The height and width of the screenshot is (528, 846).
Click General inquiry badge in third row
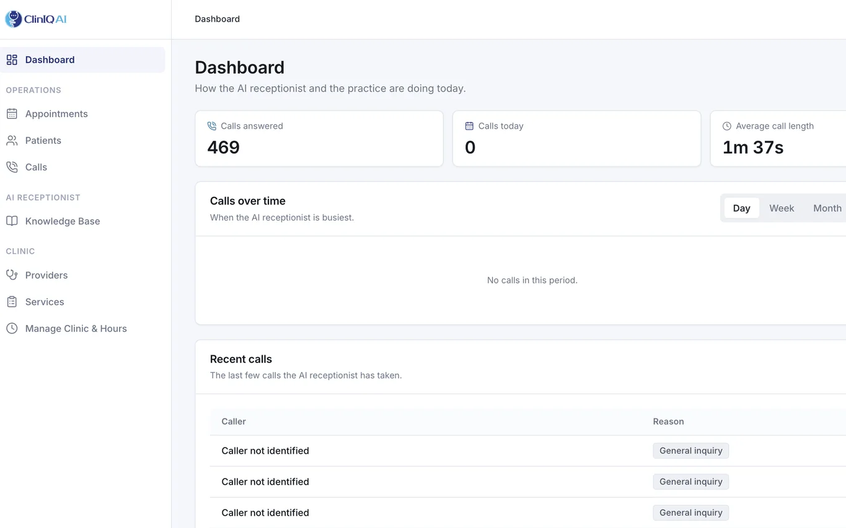click(x=690, y=513)
